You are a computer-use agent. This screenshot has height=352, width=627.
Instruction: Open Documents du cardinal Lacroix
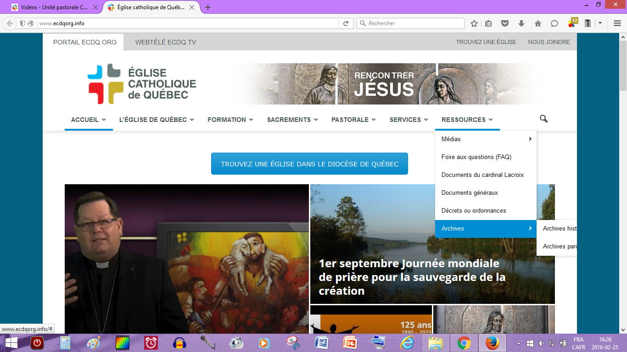[486, 175]
